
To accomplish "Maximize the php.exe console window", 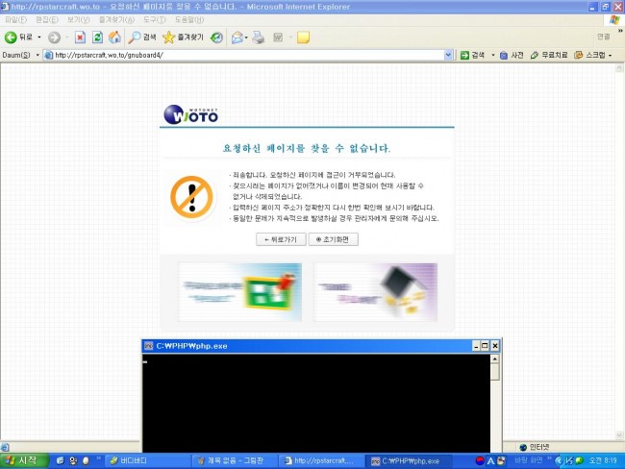I will [485, 346].
